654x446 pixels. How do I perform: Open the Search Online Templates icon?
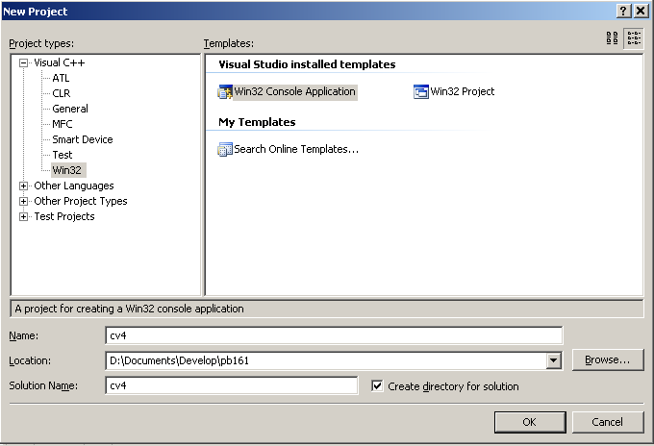pyautogui.click(x=225, y=149)
